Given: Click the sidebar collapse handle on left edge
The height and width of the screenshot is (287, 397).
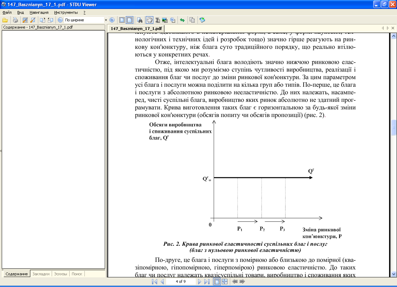Looking at the screenshot, I should click(x=1, y=151).
